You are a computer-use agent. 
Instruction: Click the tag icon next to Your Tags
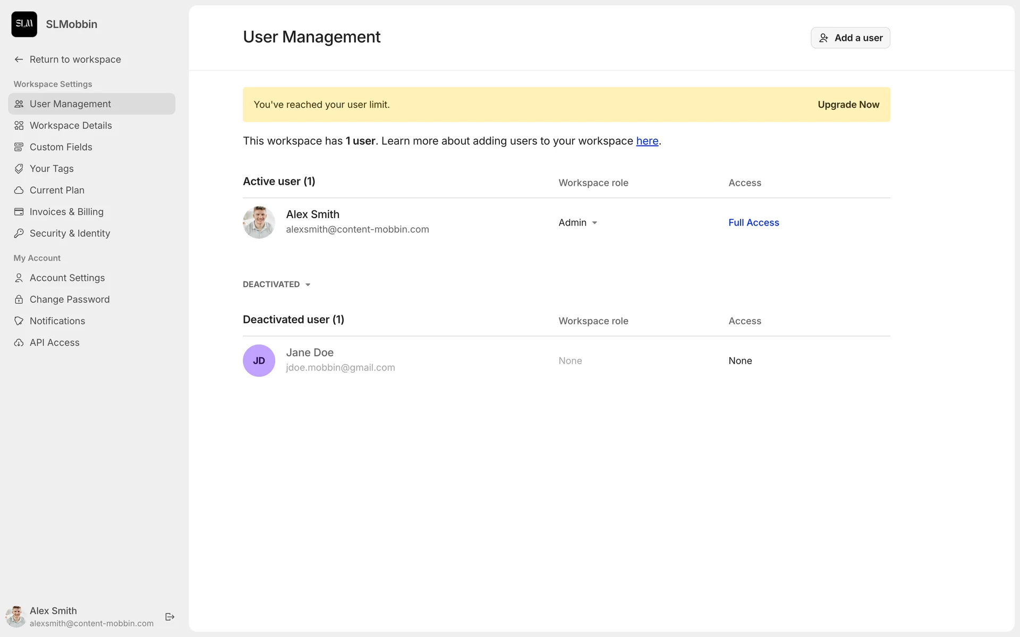[19, 168]
